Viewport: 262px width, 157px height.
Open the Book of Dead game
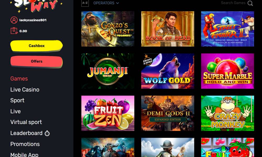click(x=168, y=29)
